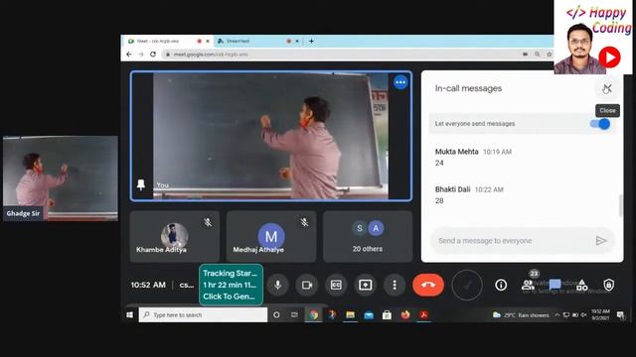Viewport: 636px width, 357px height.
Task: Send message with the arrow icon
Action: coord(600,241)
